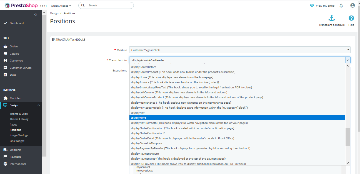Click the Orders basket icon
This screenshot has width=360, height=174.
[x=5, y=47]
